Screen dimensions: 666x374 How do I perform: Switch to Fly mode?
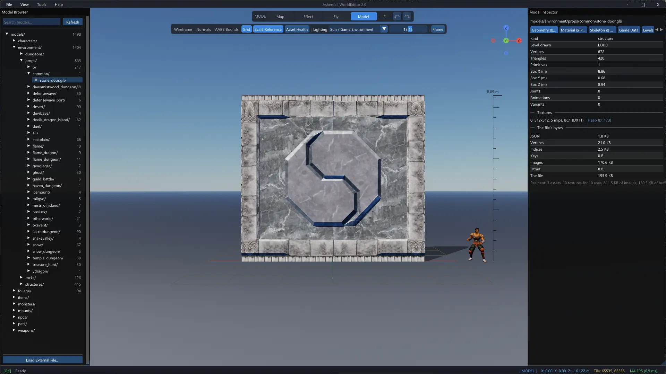(x=336, y=17)
